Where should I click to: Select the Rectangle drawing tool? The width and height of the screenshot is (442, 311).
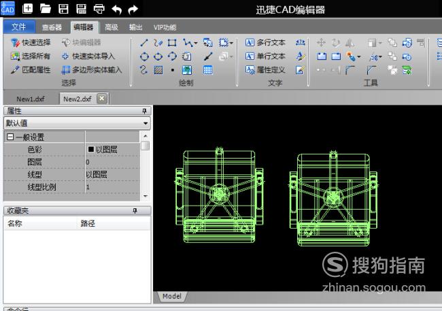(x=172, y=43)
